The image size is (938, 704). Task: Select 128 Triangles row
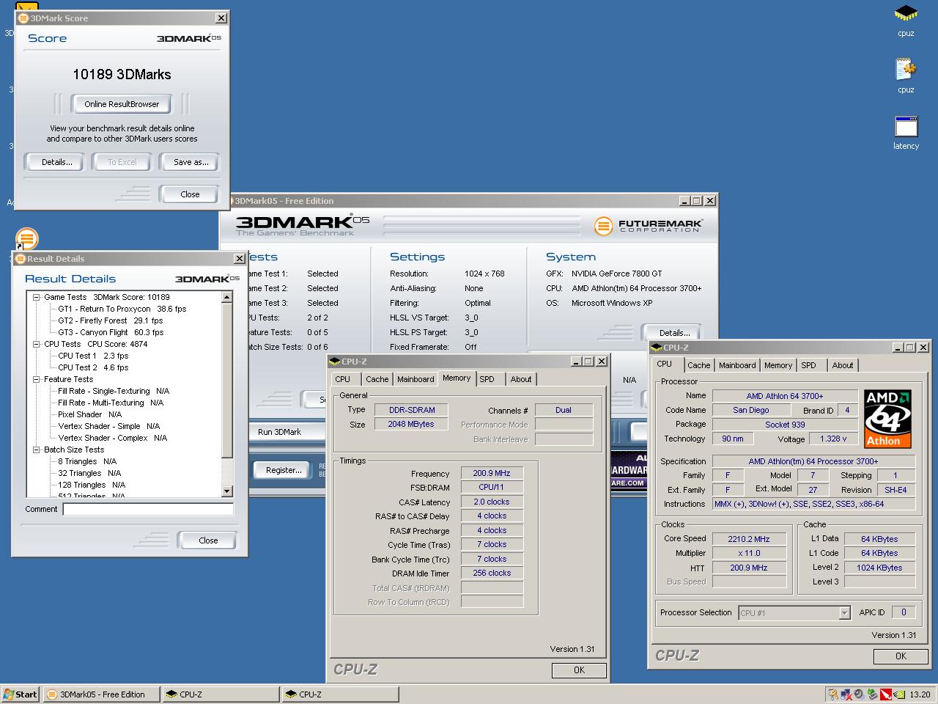click(92, 485)
